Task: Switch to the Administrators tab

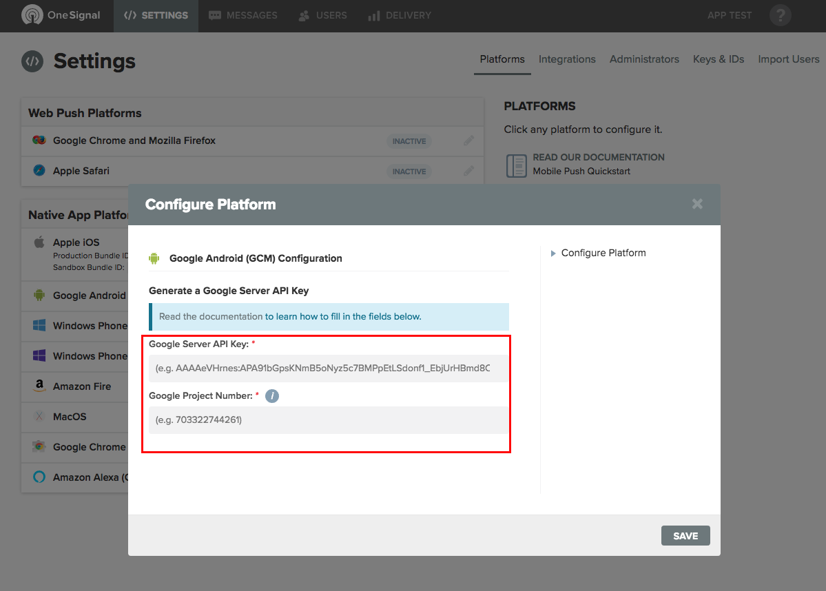Action: pyautogui.click(x=644, y=59)
